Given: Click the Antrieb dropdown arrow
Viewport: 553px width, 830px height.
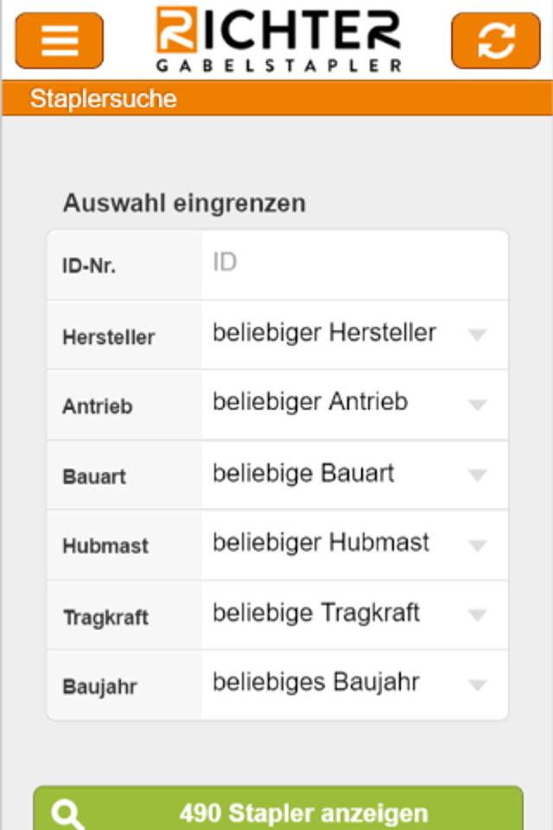Looking at the screenshot, I should pos(477,405).
